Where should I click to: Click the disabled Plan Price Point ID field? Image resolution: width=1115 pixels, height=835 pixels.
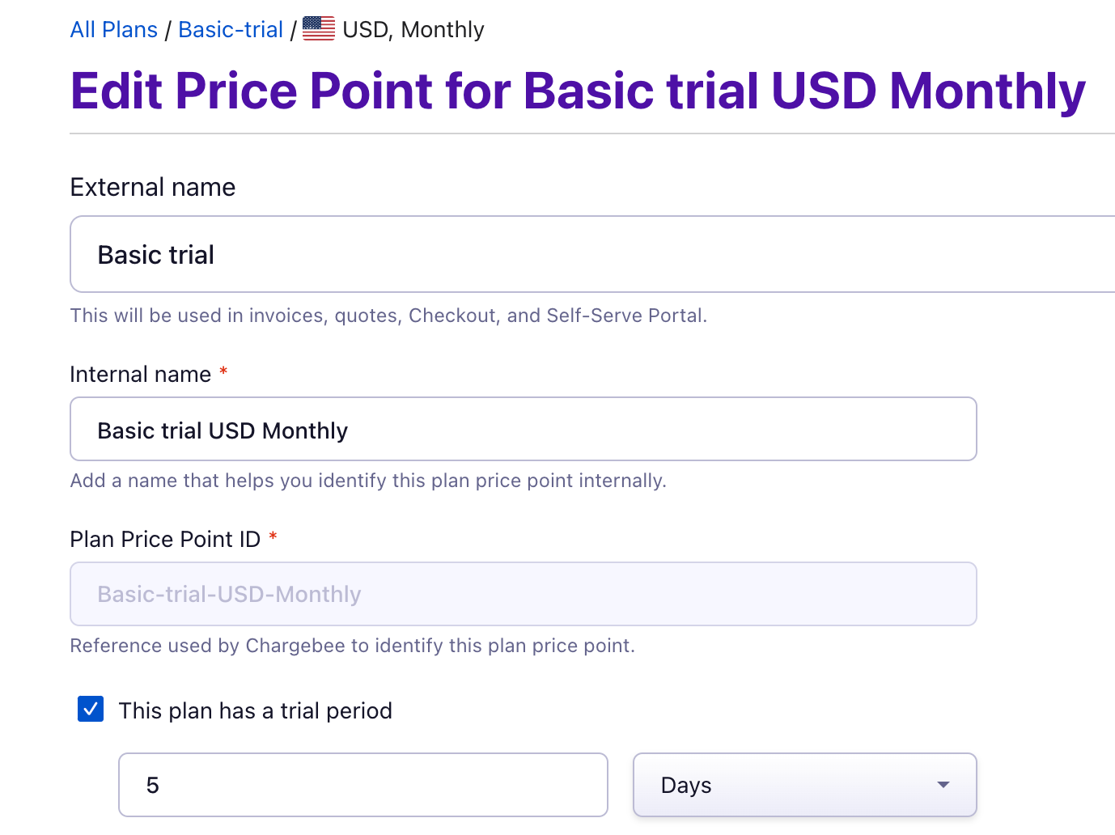(524, 594)
